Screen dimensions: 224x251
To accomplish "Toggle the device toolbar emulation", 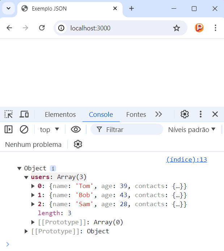I will pos(24,114).
